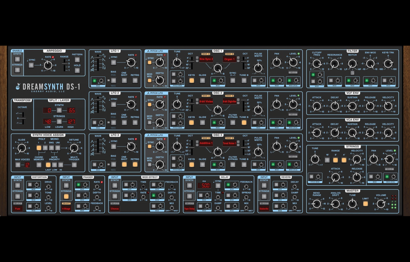The image size is (410, 262).
Task: Toggle OSC 2 Filter Bypass button
Action: (233, 122)
